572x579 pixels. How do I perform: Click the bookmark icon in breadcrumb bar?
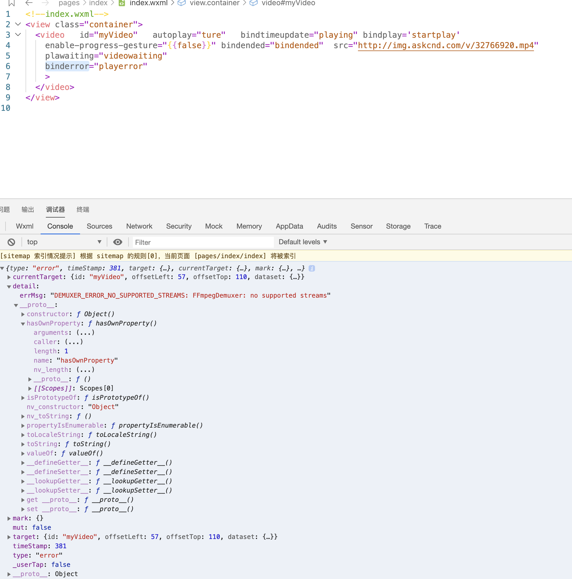pyautogui.click(x=11, y=3)
